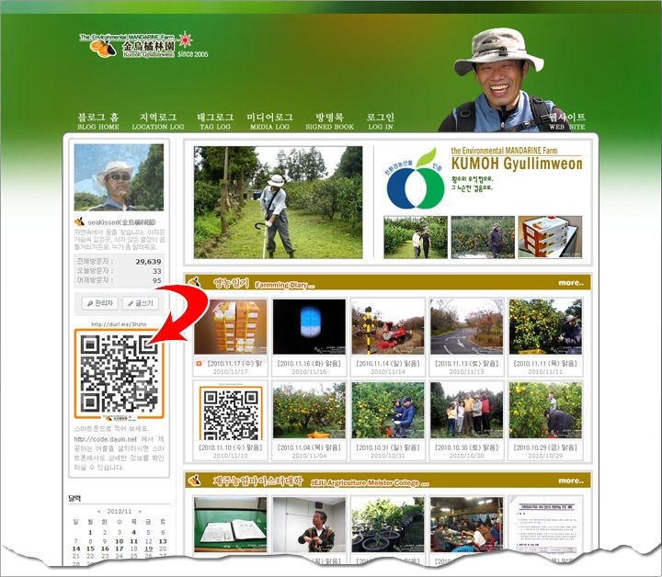Select day 17 in the calendar
Screen dimensions: 662x577
[x=120, y=549]
